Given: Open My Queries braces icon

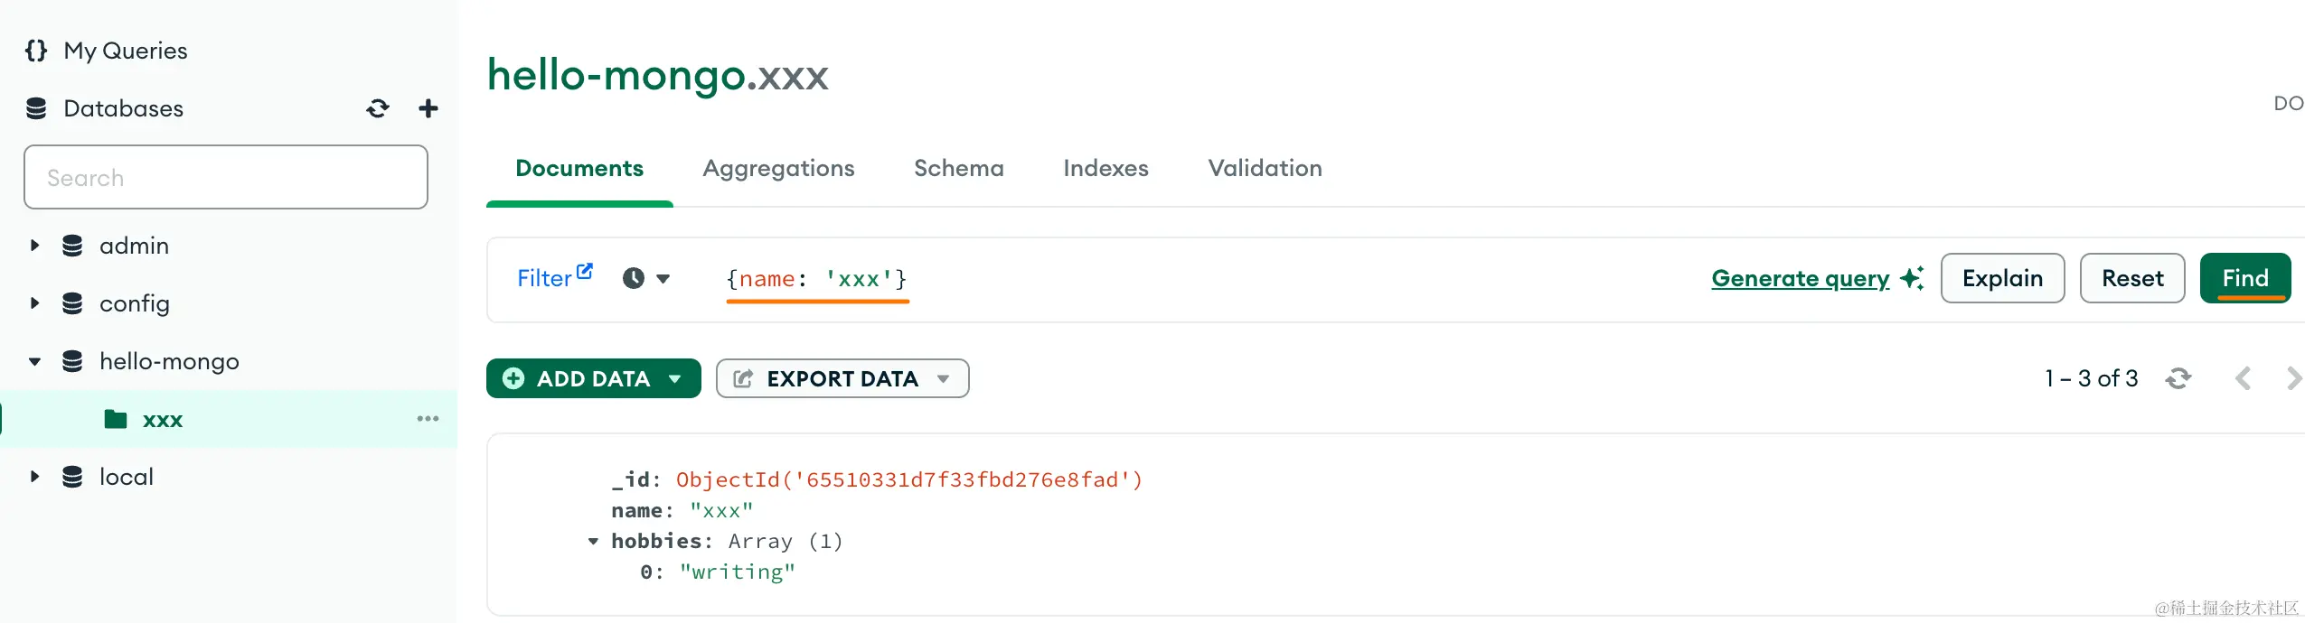Looking at the screenshot, I should point(36,51).
